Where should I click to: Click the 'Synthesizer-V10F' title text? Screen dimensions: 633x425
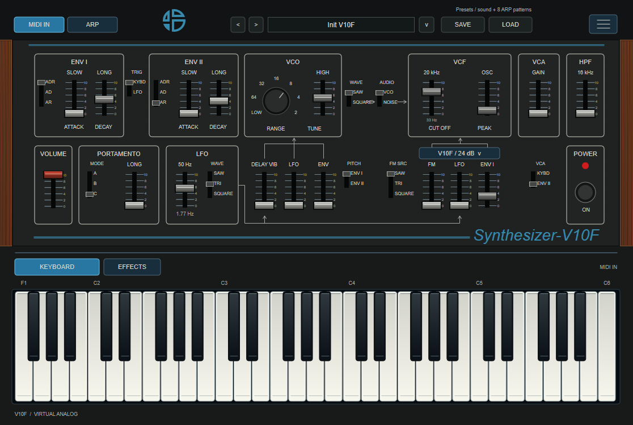pos(536,235)
